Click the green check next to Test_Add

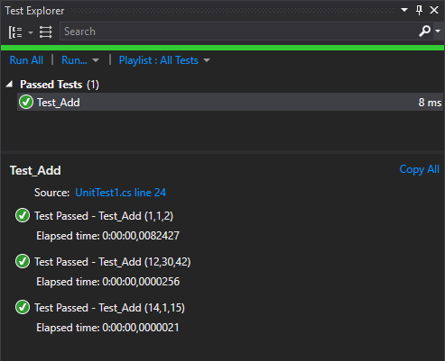point(26,102)
